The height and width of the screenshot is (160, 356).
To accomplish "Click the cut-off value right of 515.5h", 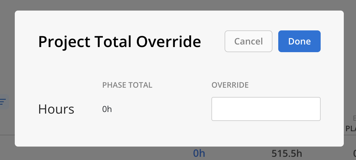I will click(x=354, y=154).
